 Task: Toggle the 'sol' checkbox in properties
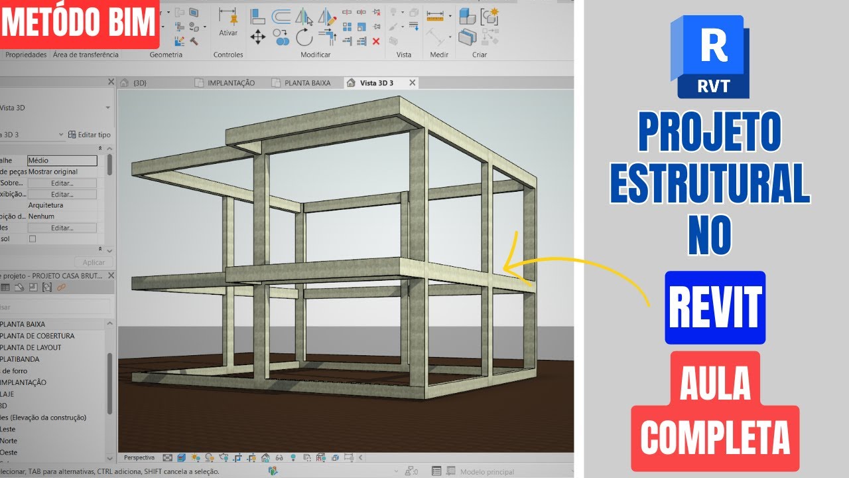click(x=33, y=239)
